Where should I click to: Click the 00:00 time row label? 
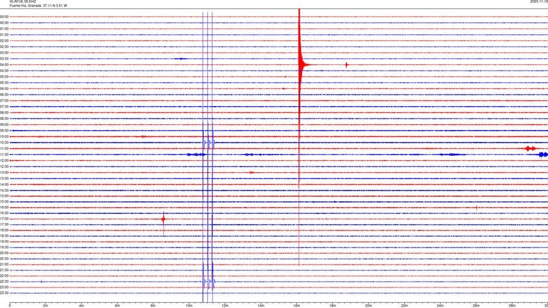pos(5,17)
